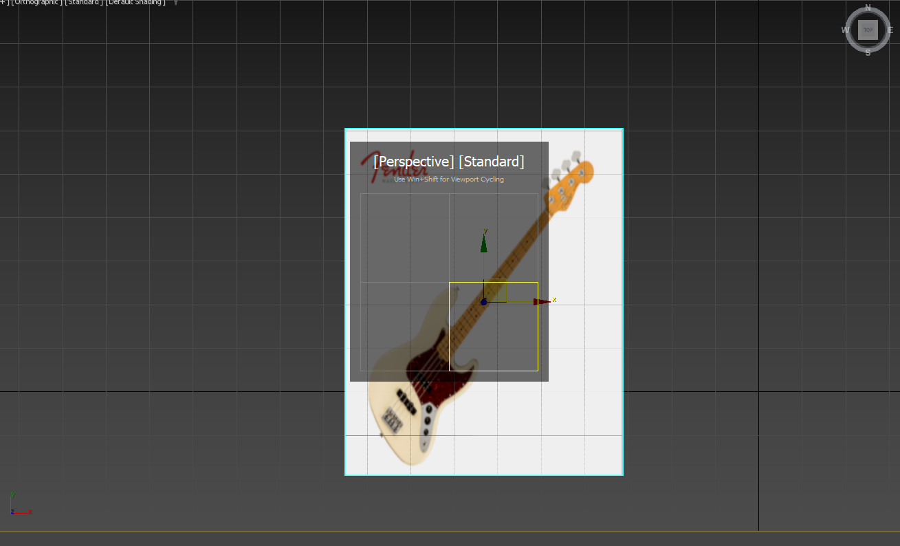This screenshot has width=900, height=546.
Task: Click the W compass point on the ViewCube
Action: [x=845, y=30]
